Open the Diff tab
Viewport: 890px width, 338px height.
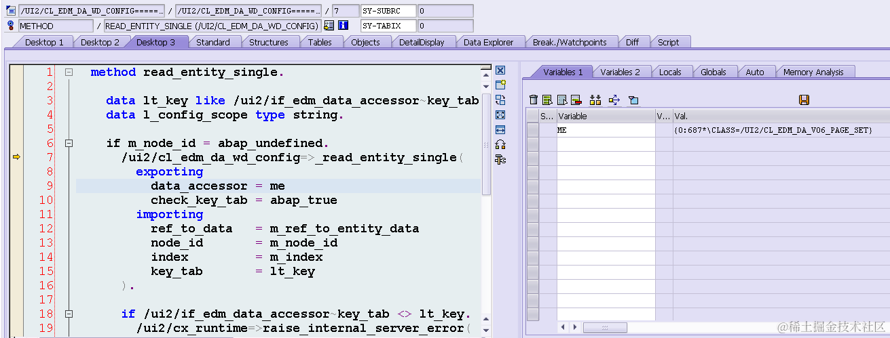(x=632, y=42)
